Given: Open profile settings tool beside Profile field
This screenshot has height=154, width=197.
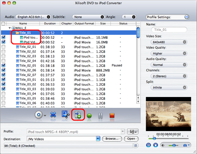Looking at the screenshot, I should click(x=133, y=131).
